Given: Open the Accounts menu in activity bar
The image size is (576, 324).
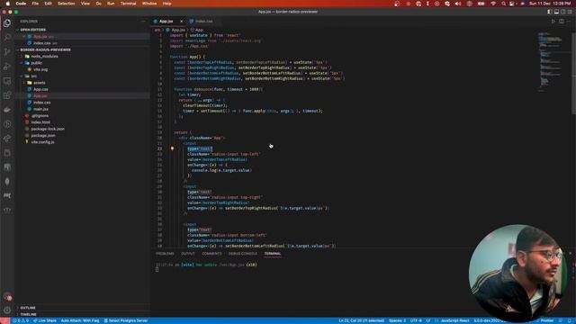Looking at the screenshot, I should click(7, 296).
